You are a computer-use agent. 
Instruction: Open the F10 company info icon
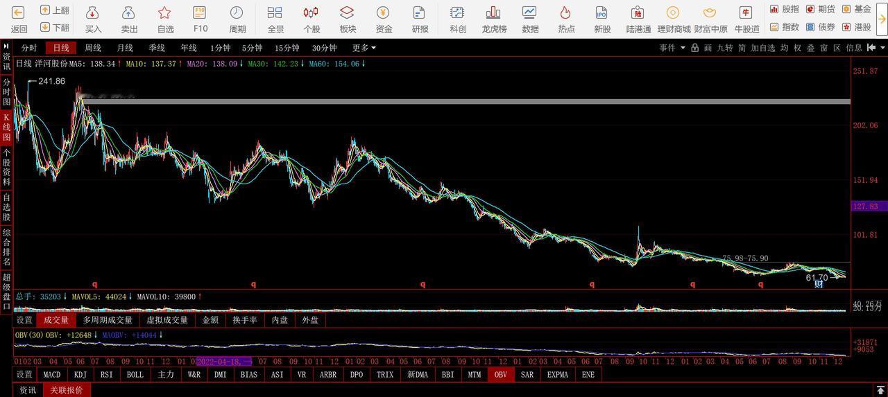tap(200, 12)
